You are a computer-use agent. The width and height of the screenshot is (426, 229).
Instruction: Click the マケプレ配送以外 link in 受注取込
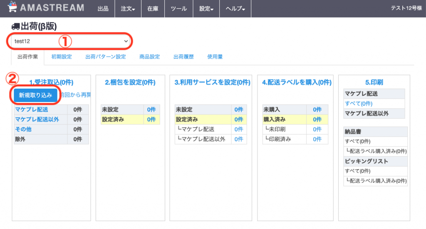(37, 119)
